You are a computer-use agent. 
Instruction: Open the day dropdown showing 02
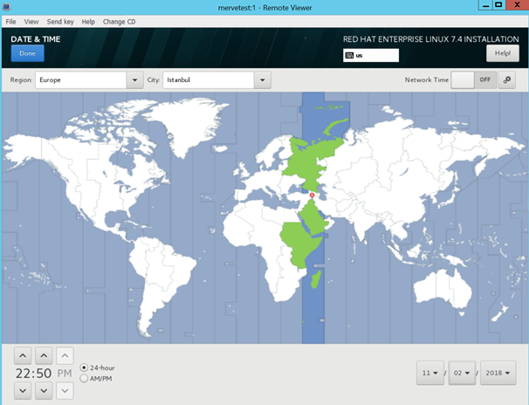pyautogui.click(x=462, y=373)
